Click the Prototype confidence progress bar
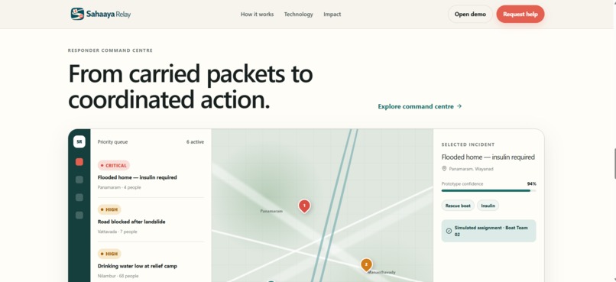 pos(488,190)
